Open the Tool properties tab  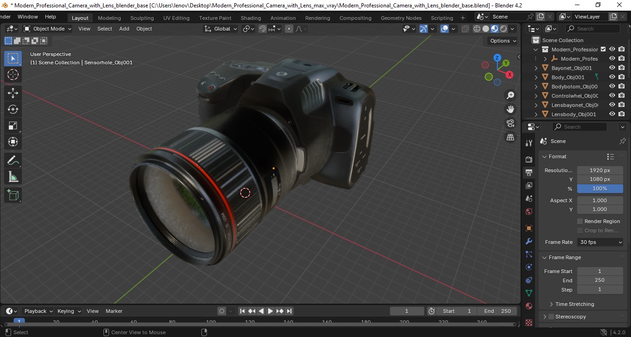528,143
